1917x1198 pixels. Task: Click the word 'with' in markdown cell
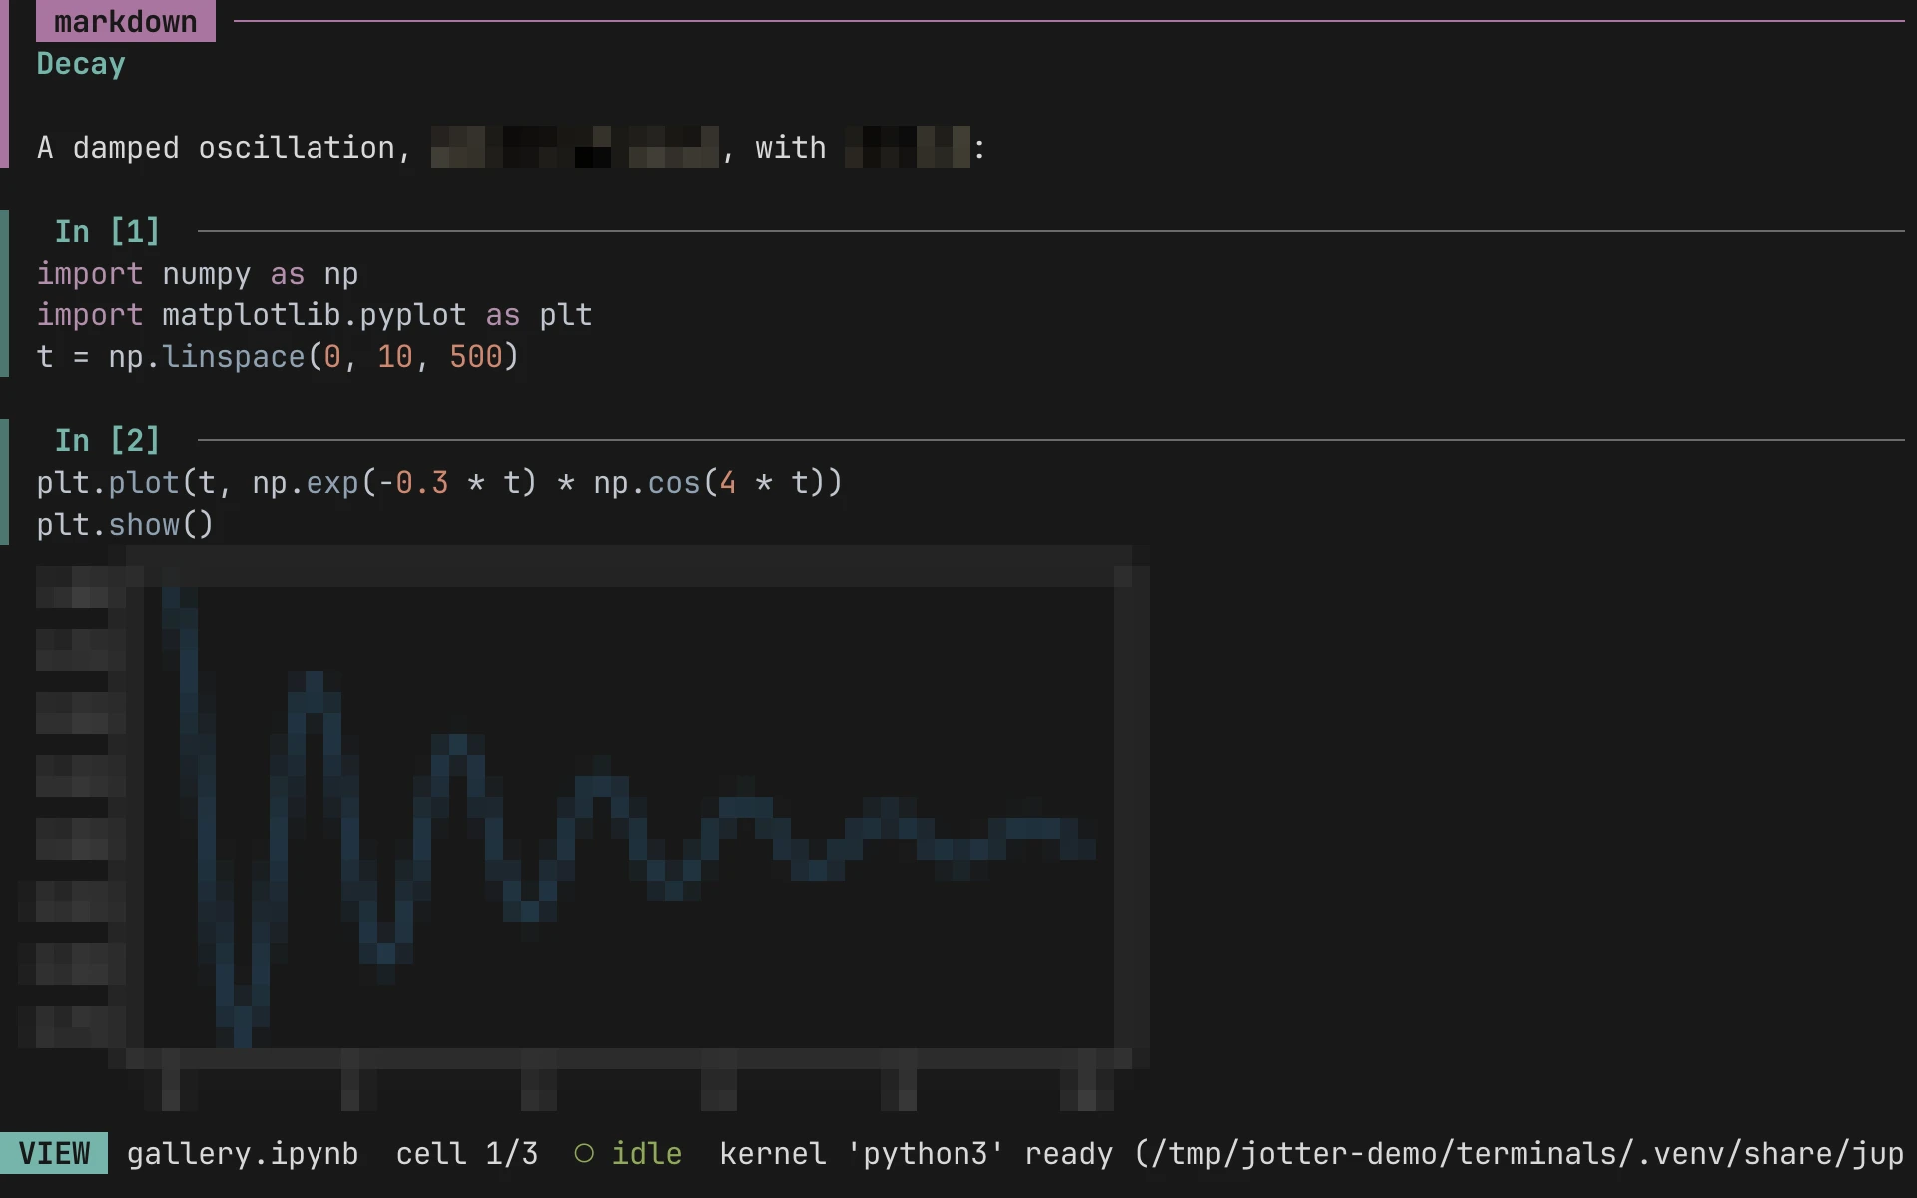[x=791, y=148]
